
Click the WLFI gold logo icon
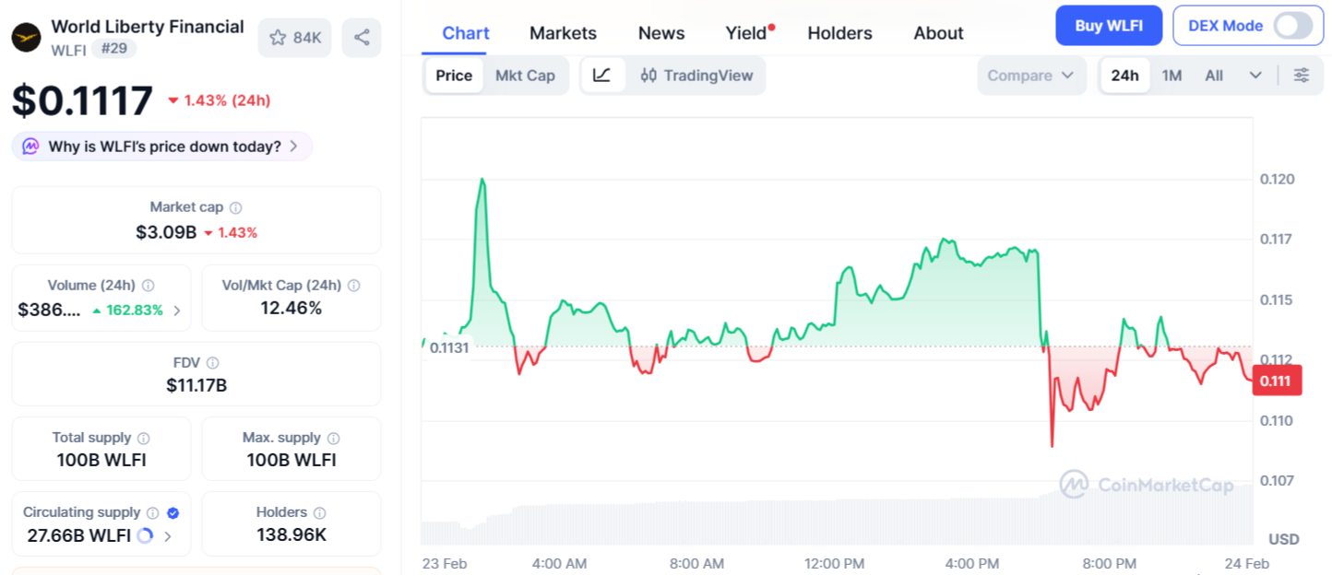tap(27, 38)
